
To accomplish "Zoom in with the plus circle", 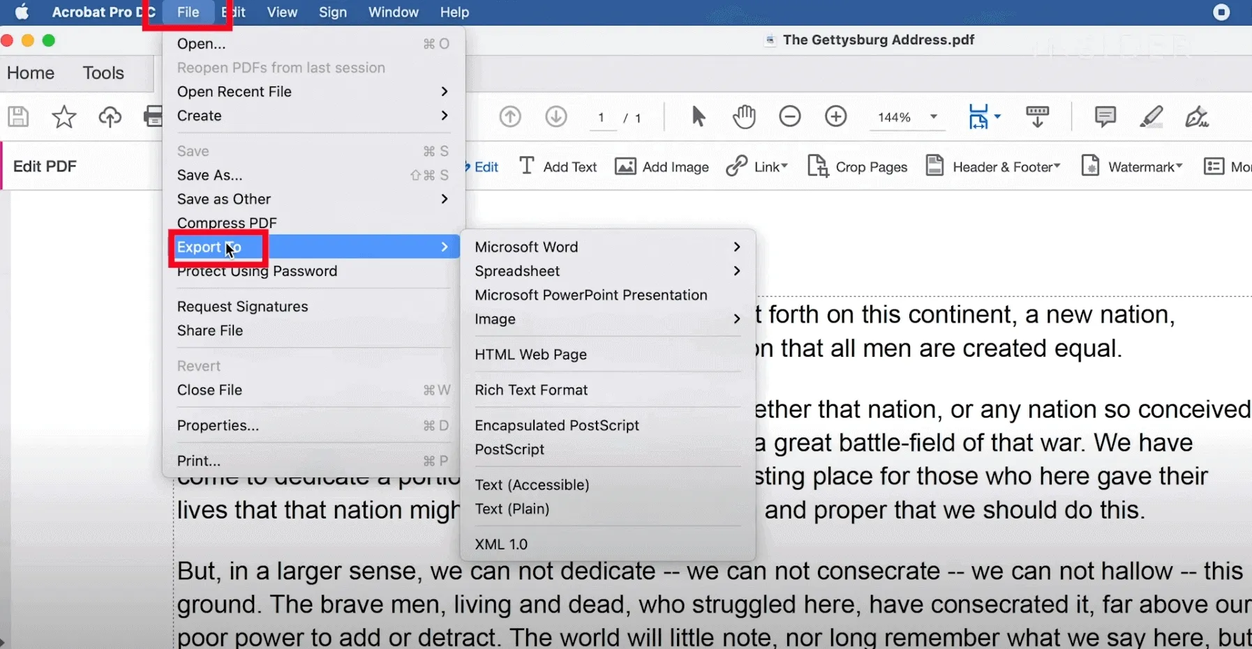I will click(x=836, y=116).
